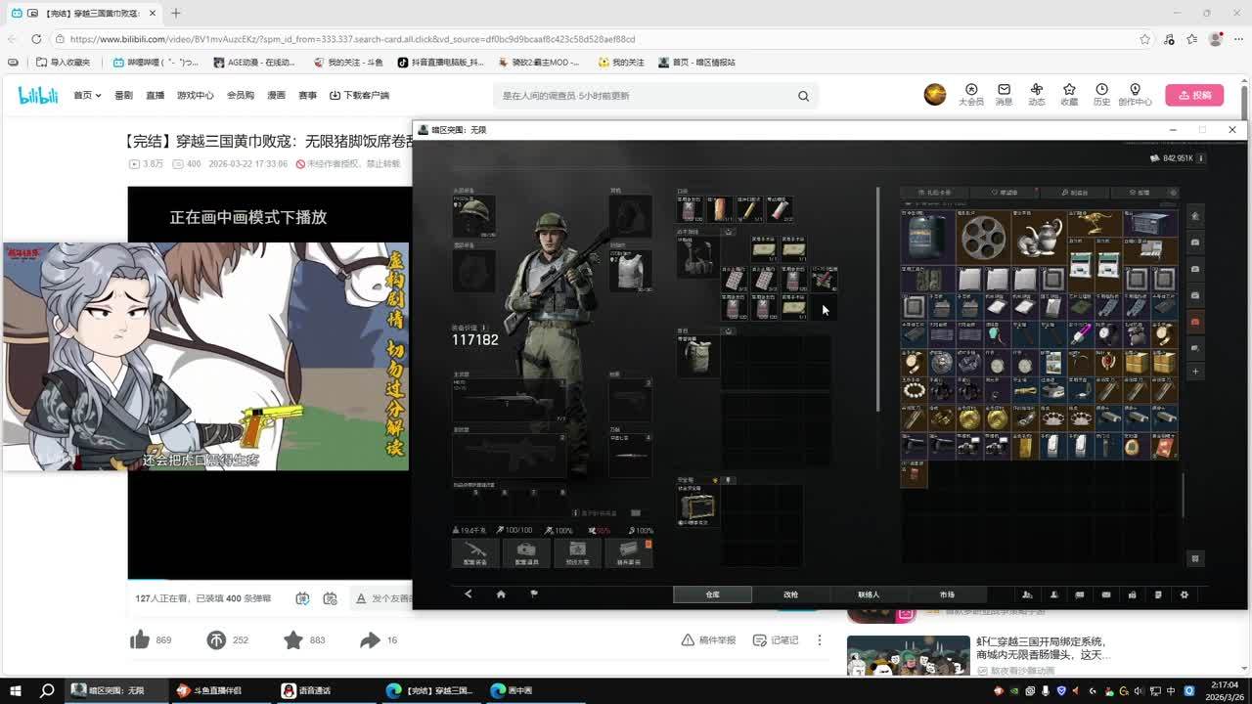
Task: Open 消息 messages on Bilibili
Action: (x=1004, y=94)
